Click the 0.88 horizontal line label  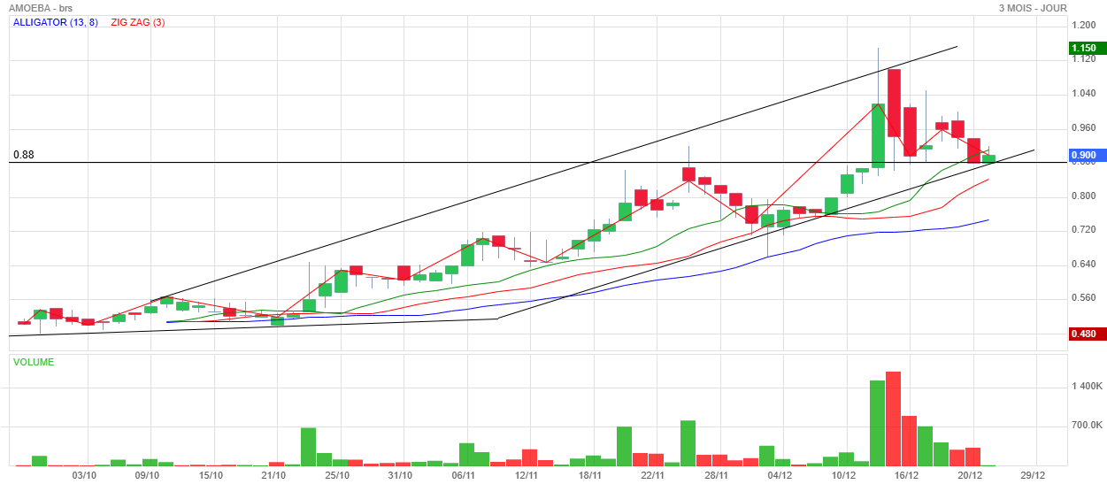23,155
